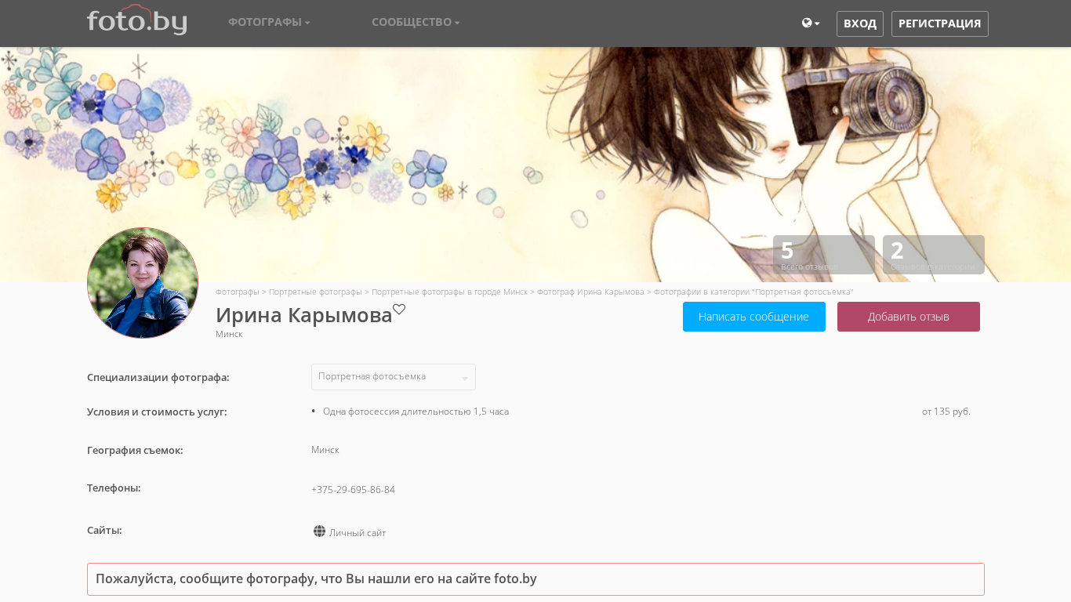Click the География съемок label
This screenshot has width=1071, height=602.
click(135, 451)
